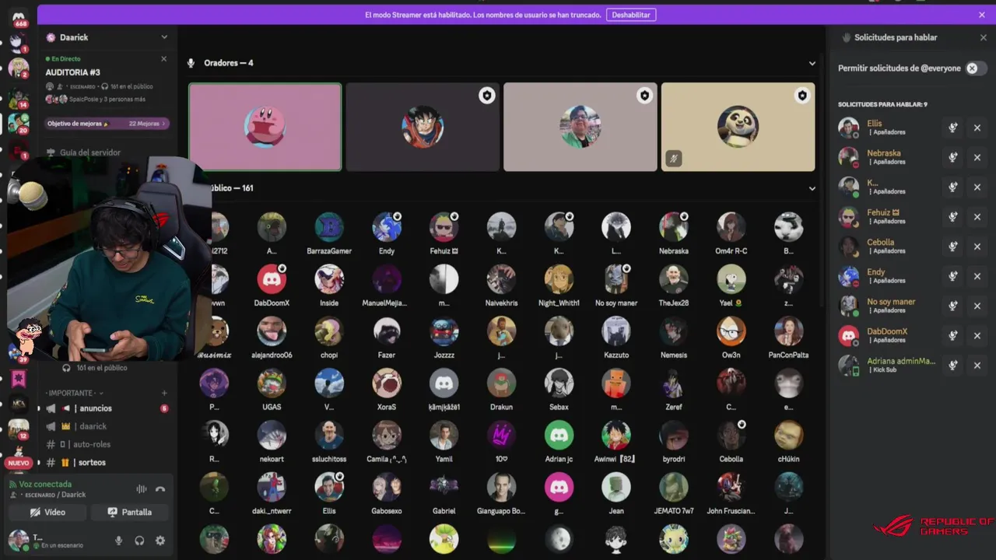Open direct messages Discord home icon
996x560 pixels.
pos(19,17)
